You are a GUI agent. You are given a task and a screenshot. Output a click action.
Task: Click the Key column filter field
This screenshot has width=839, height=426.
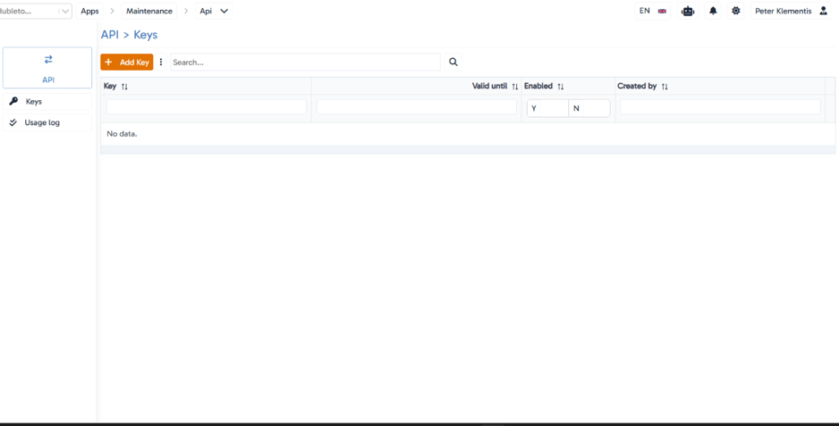206,107
